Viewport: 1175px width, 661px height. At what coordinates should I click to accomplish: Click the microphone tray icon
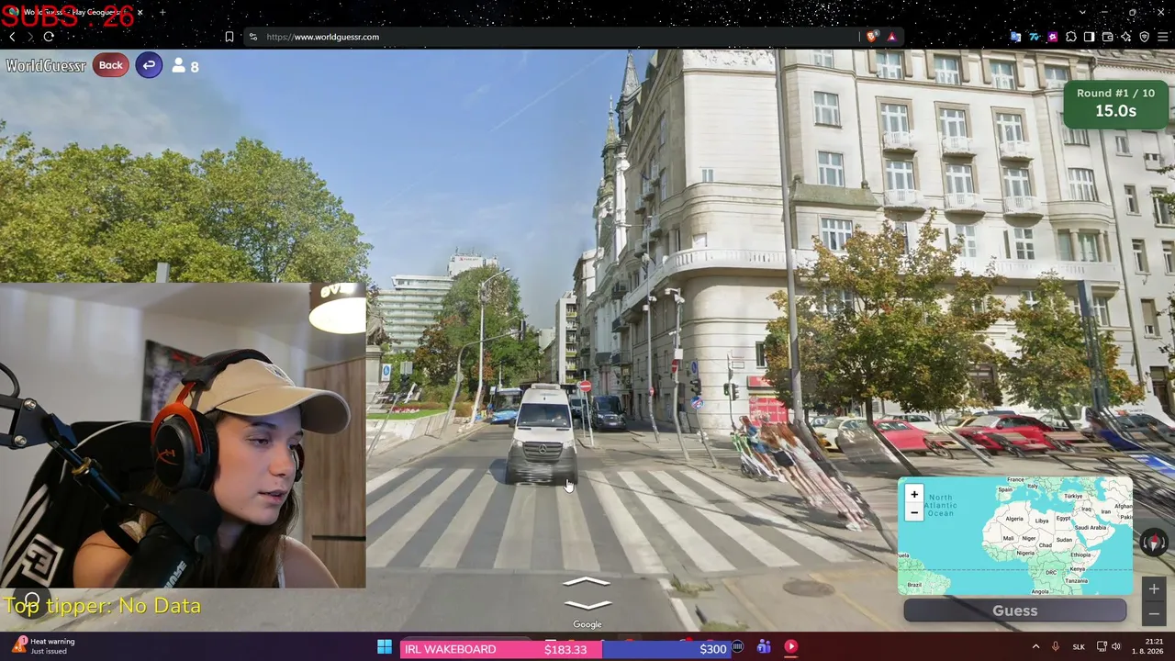pyautogui.click(x=1056, y=647)
